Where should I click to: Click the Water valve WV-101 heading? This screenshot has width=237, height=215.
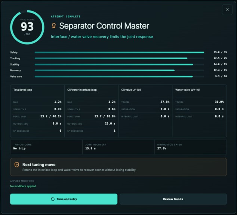[x=188, y=90]
